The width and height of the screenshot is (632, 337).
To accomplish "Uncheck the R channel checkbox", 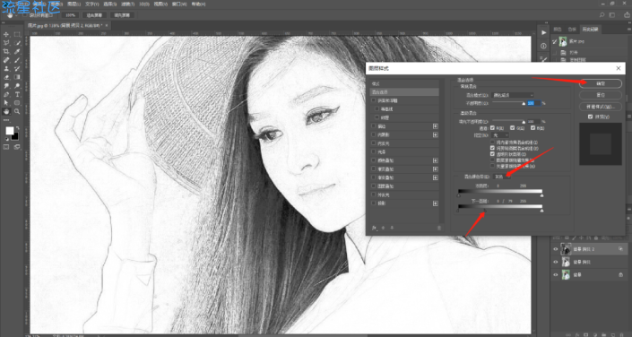I will (x=492, y=128).
